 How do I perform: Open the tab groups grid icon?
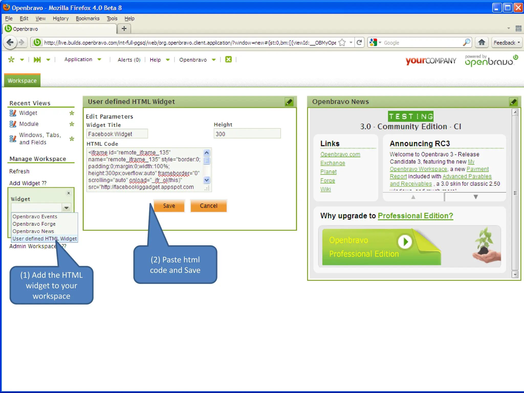pyautogui.click(x=518, y=28)
